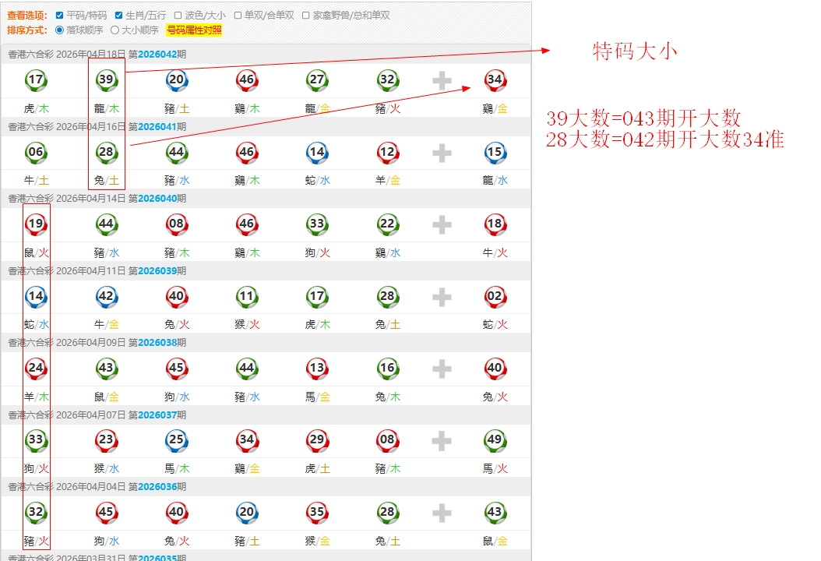Uncheck the 生肖/五行 checkbox
This screenshot has height=561, width=821.
click(x=118, y=16)
